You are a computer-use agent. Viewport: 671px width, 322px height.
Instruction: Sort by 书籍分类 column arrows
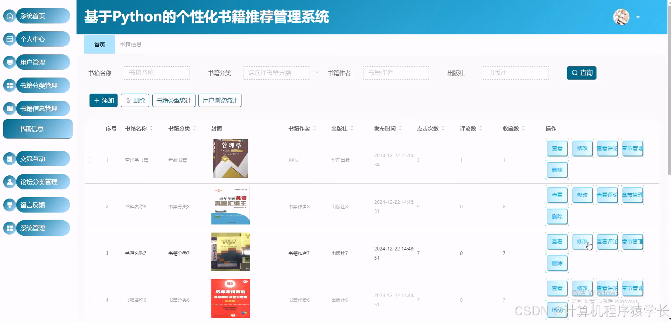tap(194, 128)
